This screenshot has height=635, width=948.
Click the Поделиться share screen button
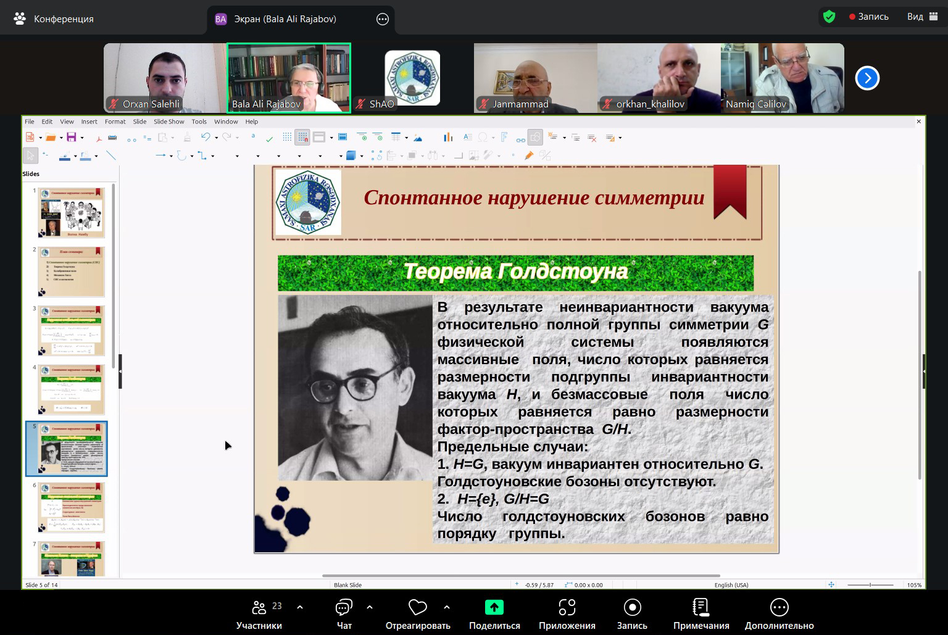click(494, 614)
